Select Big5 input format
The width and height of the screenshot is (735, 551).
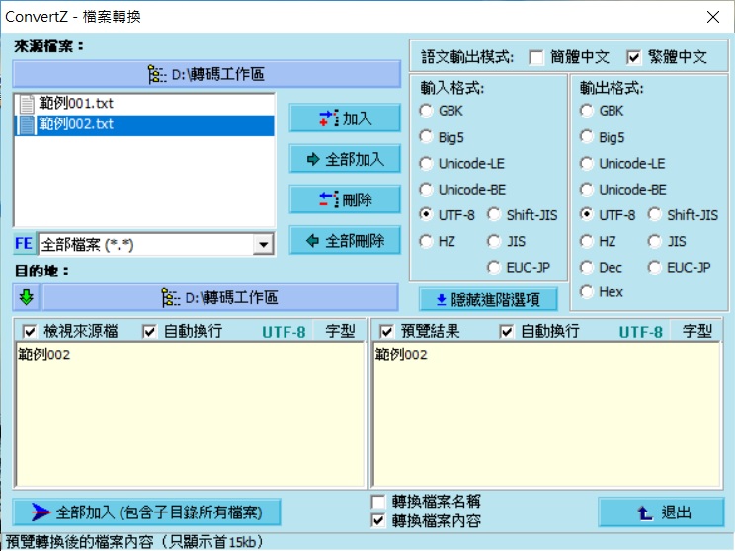click(x=426, y=137)
